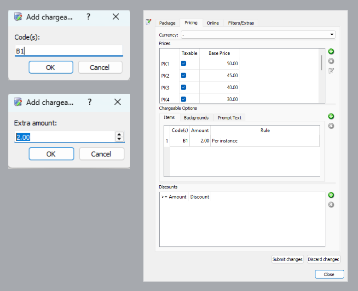
Task: Click the notepad icon beside Package tab
Action: click(x=149, y=22)
